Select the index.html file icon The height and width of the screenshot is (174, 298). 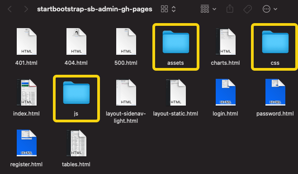click(27, 92)
